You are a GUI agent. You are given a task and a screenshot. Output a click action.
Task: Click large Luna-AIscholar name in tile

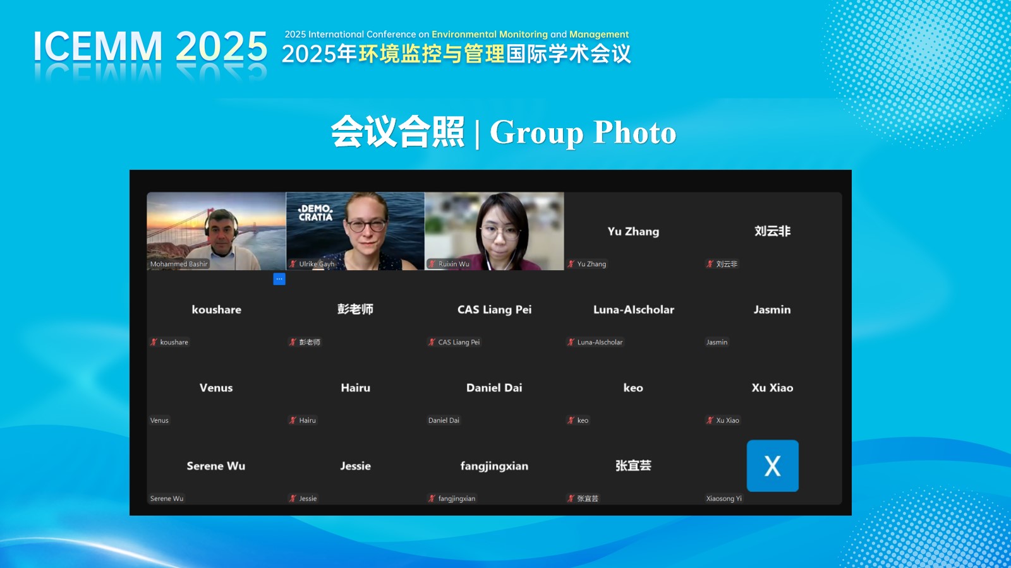[633, 309]
